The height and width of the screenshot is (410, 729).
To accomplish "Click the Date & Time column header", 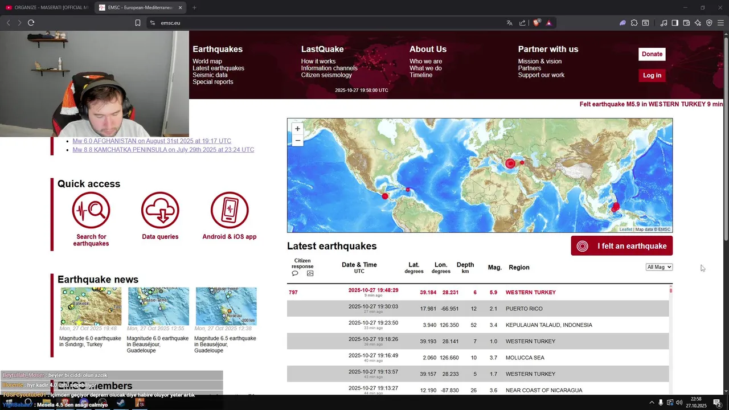I will 359,268.
